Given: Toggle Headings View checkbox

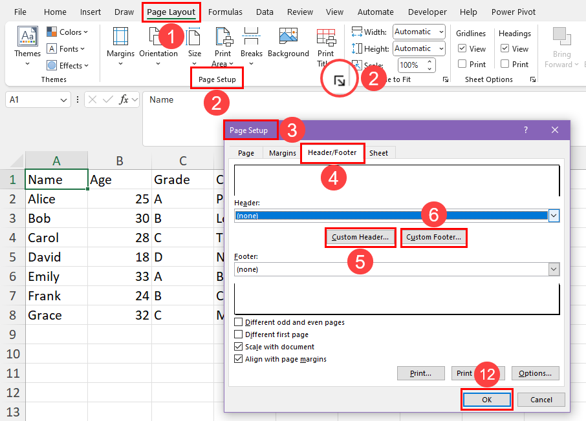Looking at the screenshot, I should [505, 48].
